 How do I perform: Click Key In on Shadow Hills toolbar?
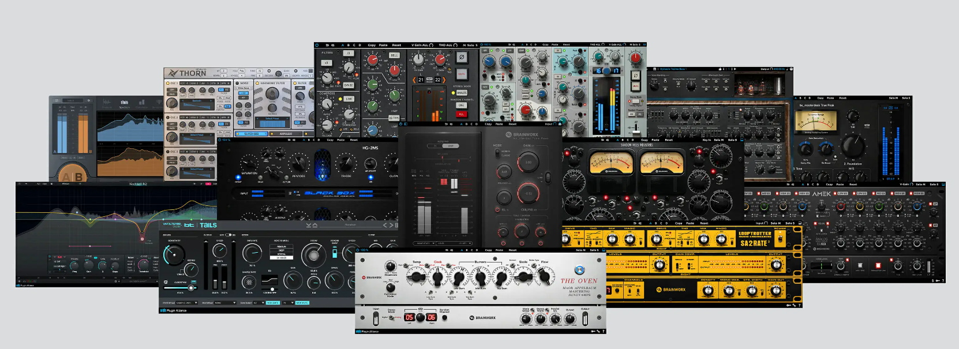coord(707,140)
